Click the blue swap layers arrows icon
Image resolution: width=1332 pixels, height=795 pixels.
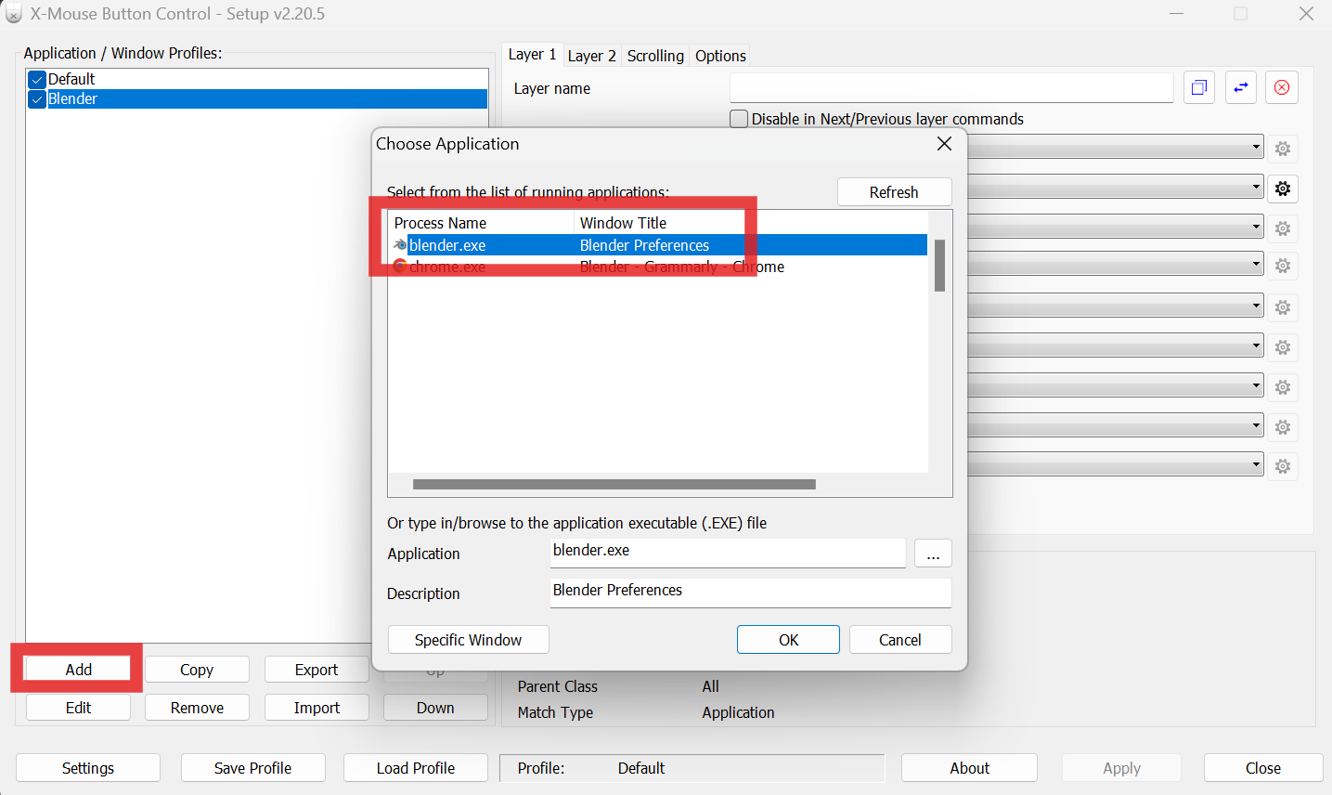click(x=1240, y=86)
